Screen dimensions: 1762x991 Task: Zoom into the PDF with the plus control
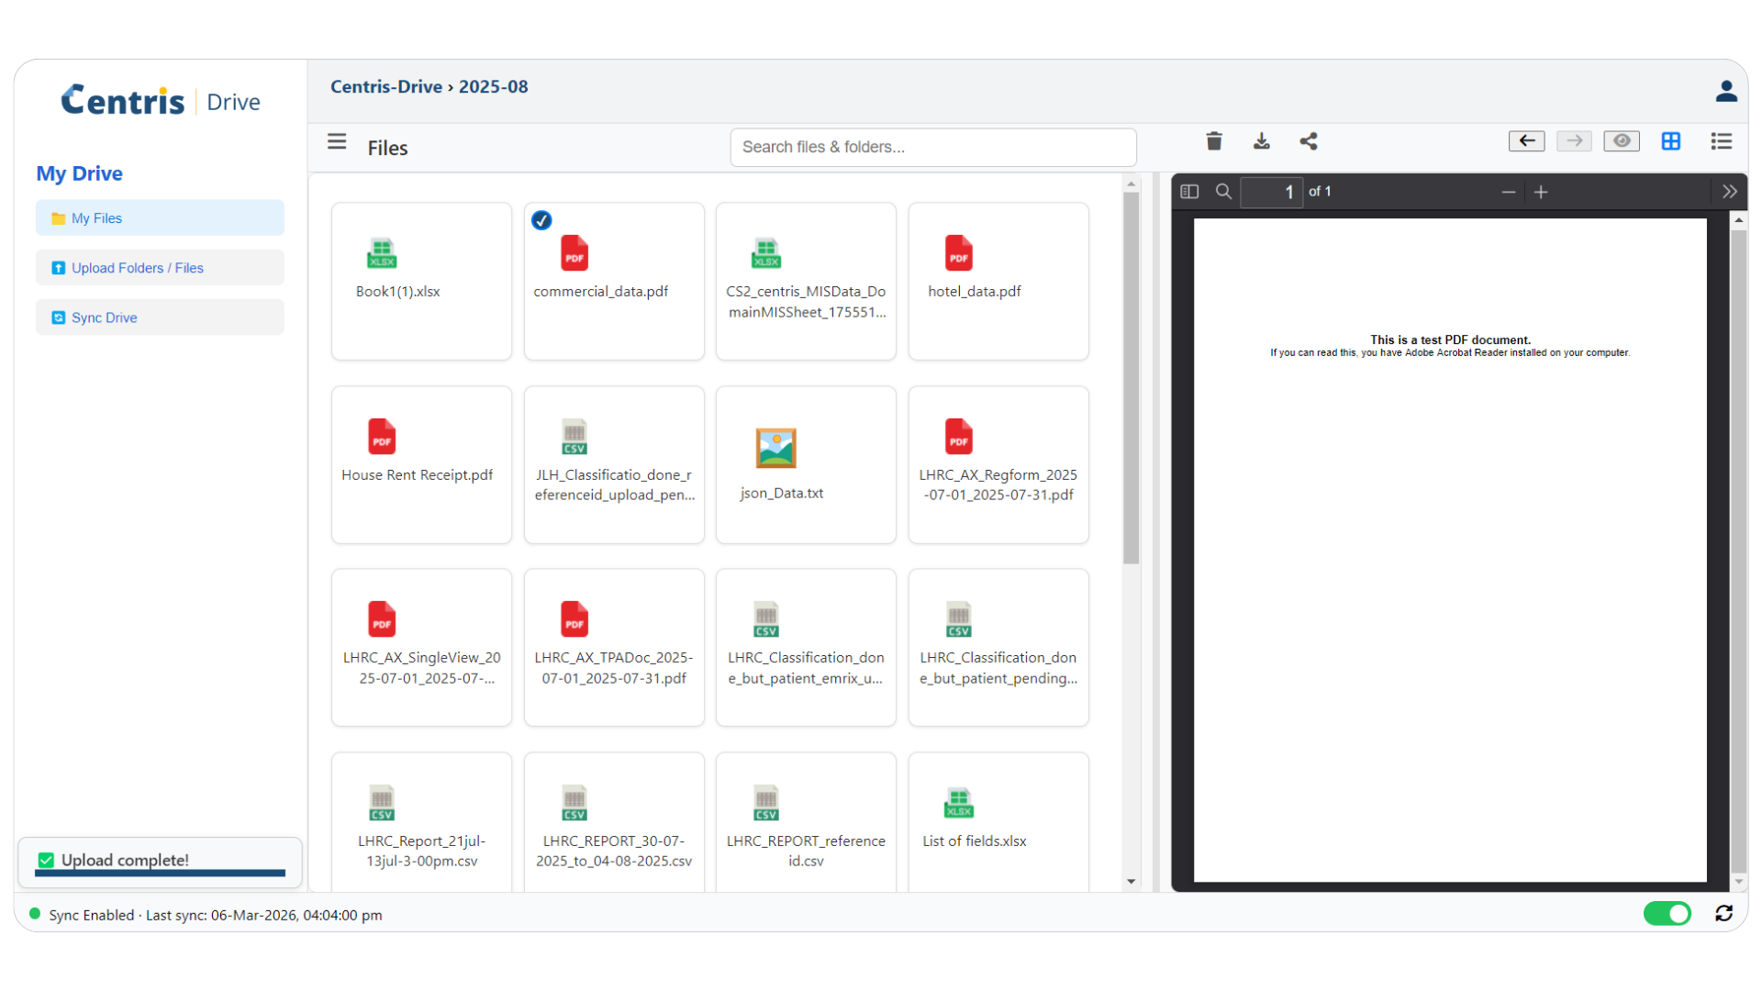(1540, 192)
